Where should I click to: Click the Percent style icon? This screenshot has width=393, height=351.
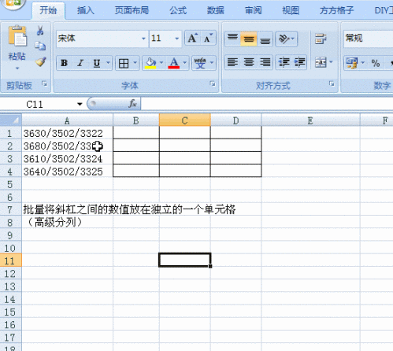point(376,63)
